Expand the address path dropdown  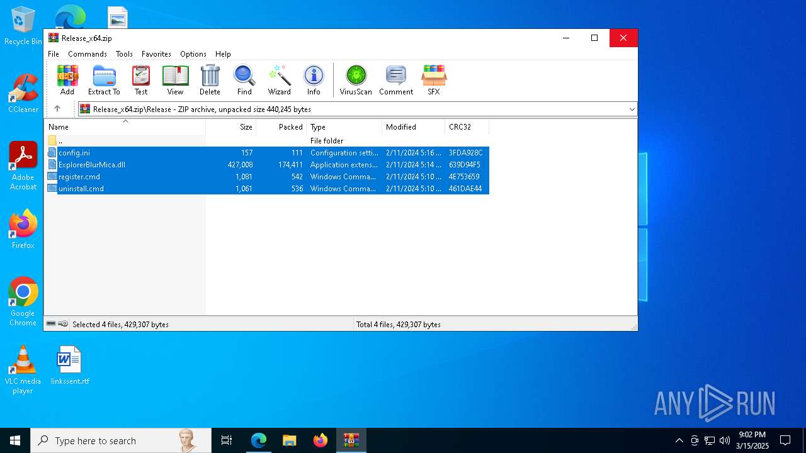click(632, 109)
